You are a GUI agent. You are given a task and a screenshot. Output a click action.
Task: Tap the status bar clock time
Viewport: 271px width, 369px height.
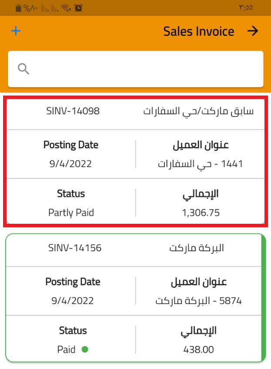(x=246, y=8)
